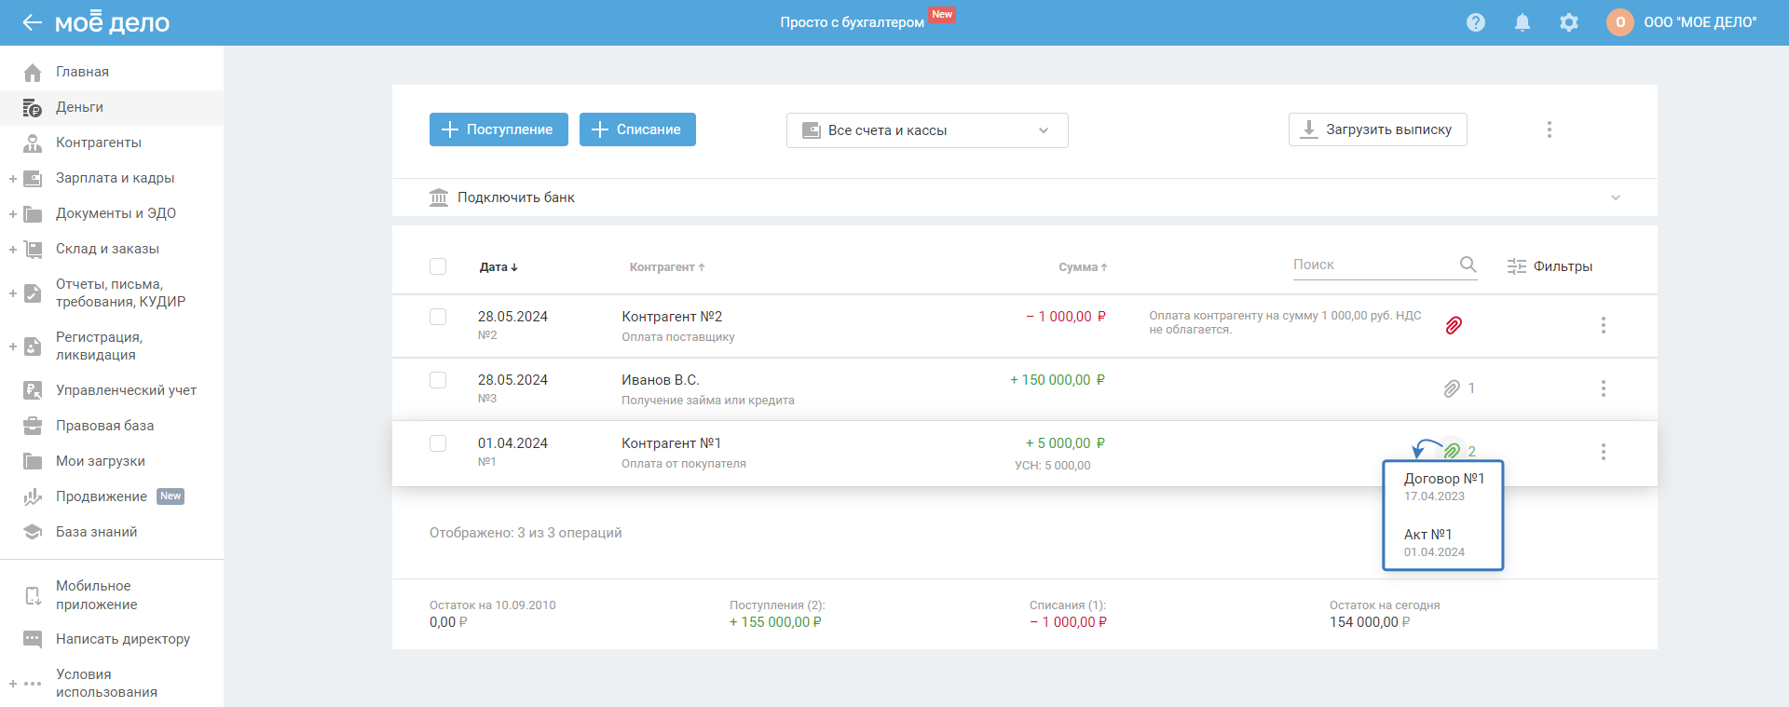Click the Продвижение chart icon
Screen dimensions: 1789x707
click(x=33, y=496)
